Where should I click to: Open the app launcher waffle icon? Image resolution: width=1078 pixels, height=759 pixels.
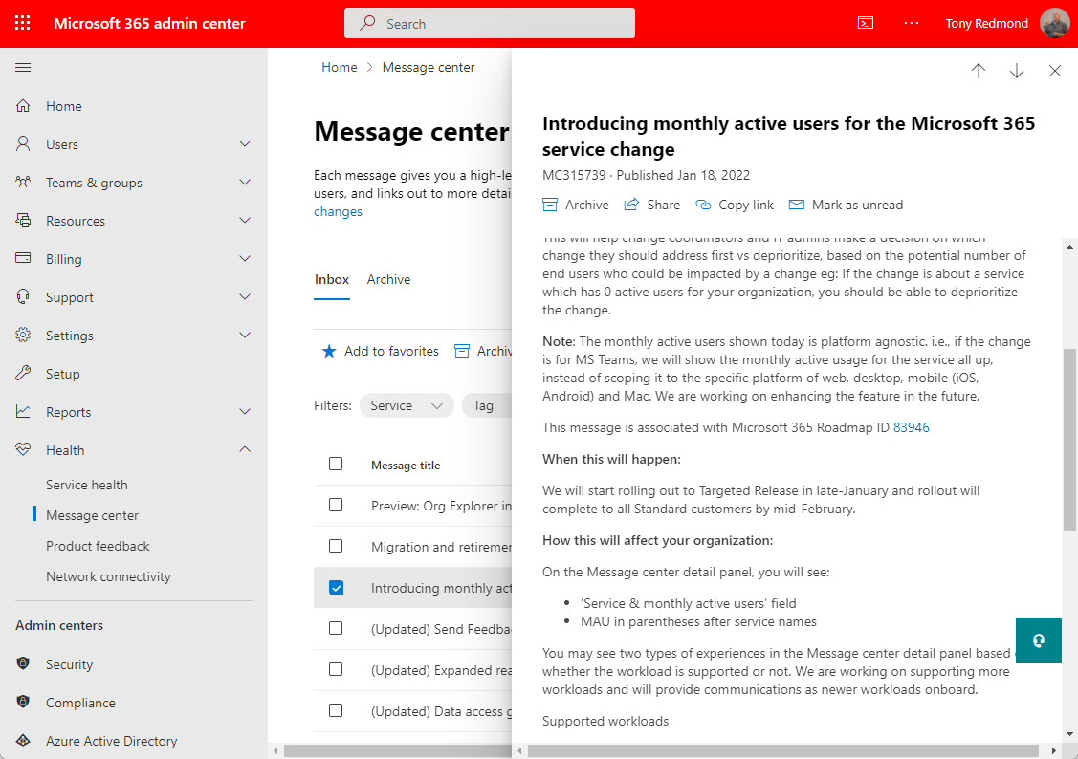(x=23, y=23)
